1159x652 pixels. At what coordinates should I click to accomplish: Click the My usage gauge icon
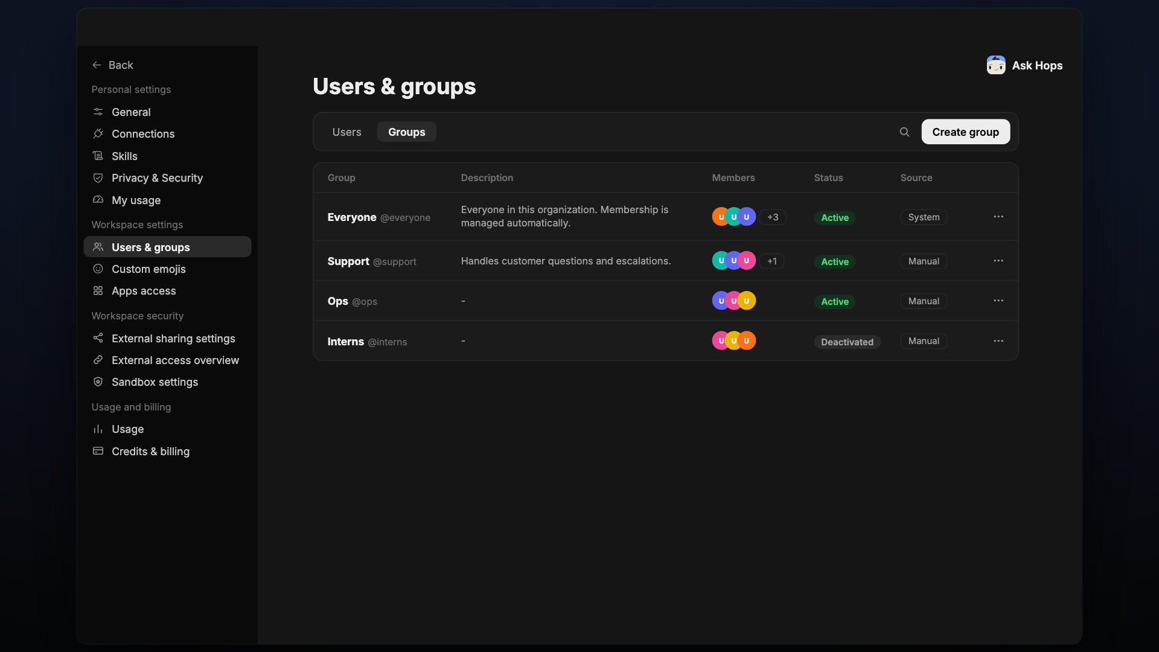point(98,200)
